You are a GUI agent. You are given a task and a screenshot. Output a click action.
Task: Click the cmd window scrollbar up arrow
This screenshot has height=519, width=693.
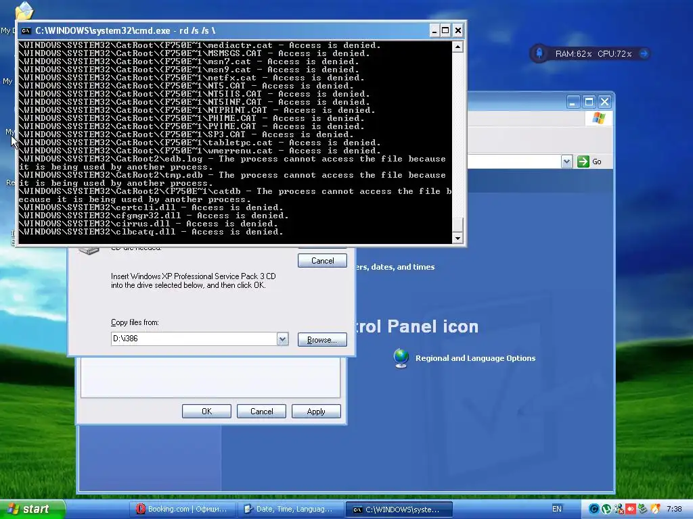tap(457, 47)
